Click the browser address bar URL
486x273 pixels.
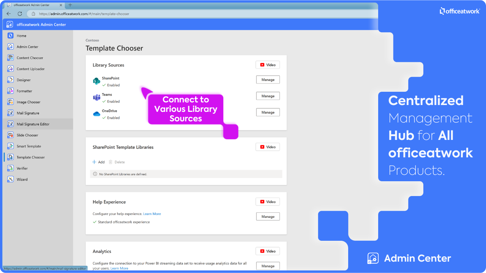click(x=84, y=14)
